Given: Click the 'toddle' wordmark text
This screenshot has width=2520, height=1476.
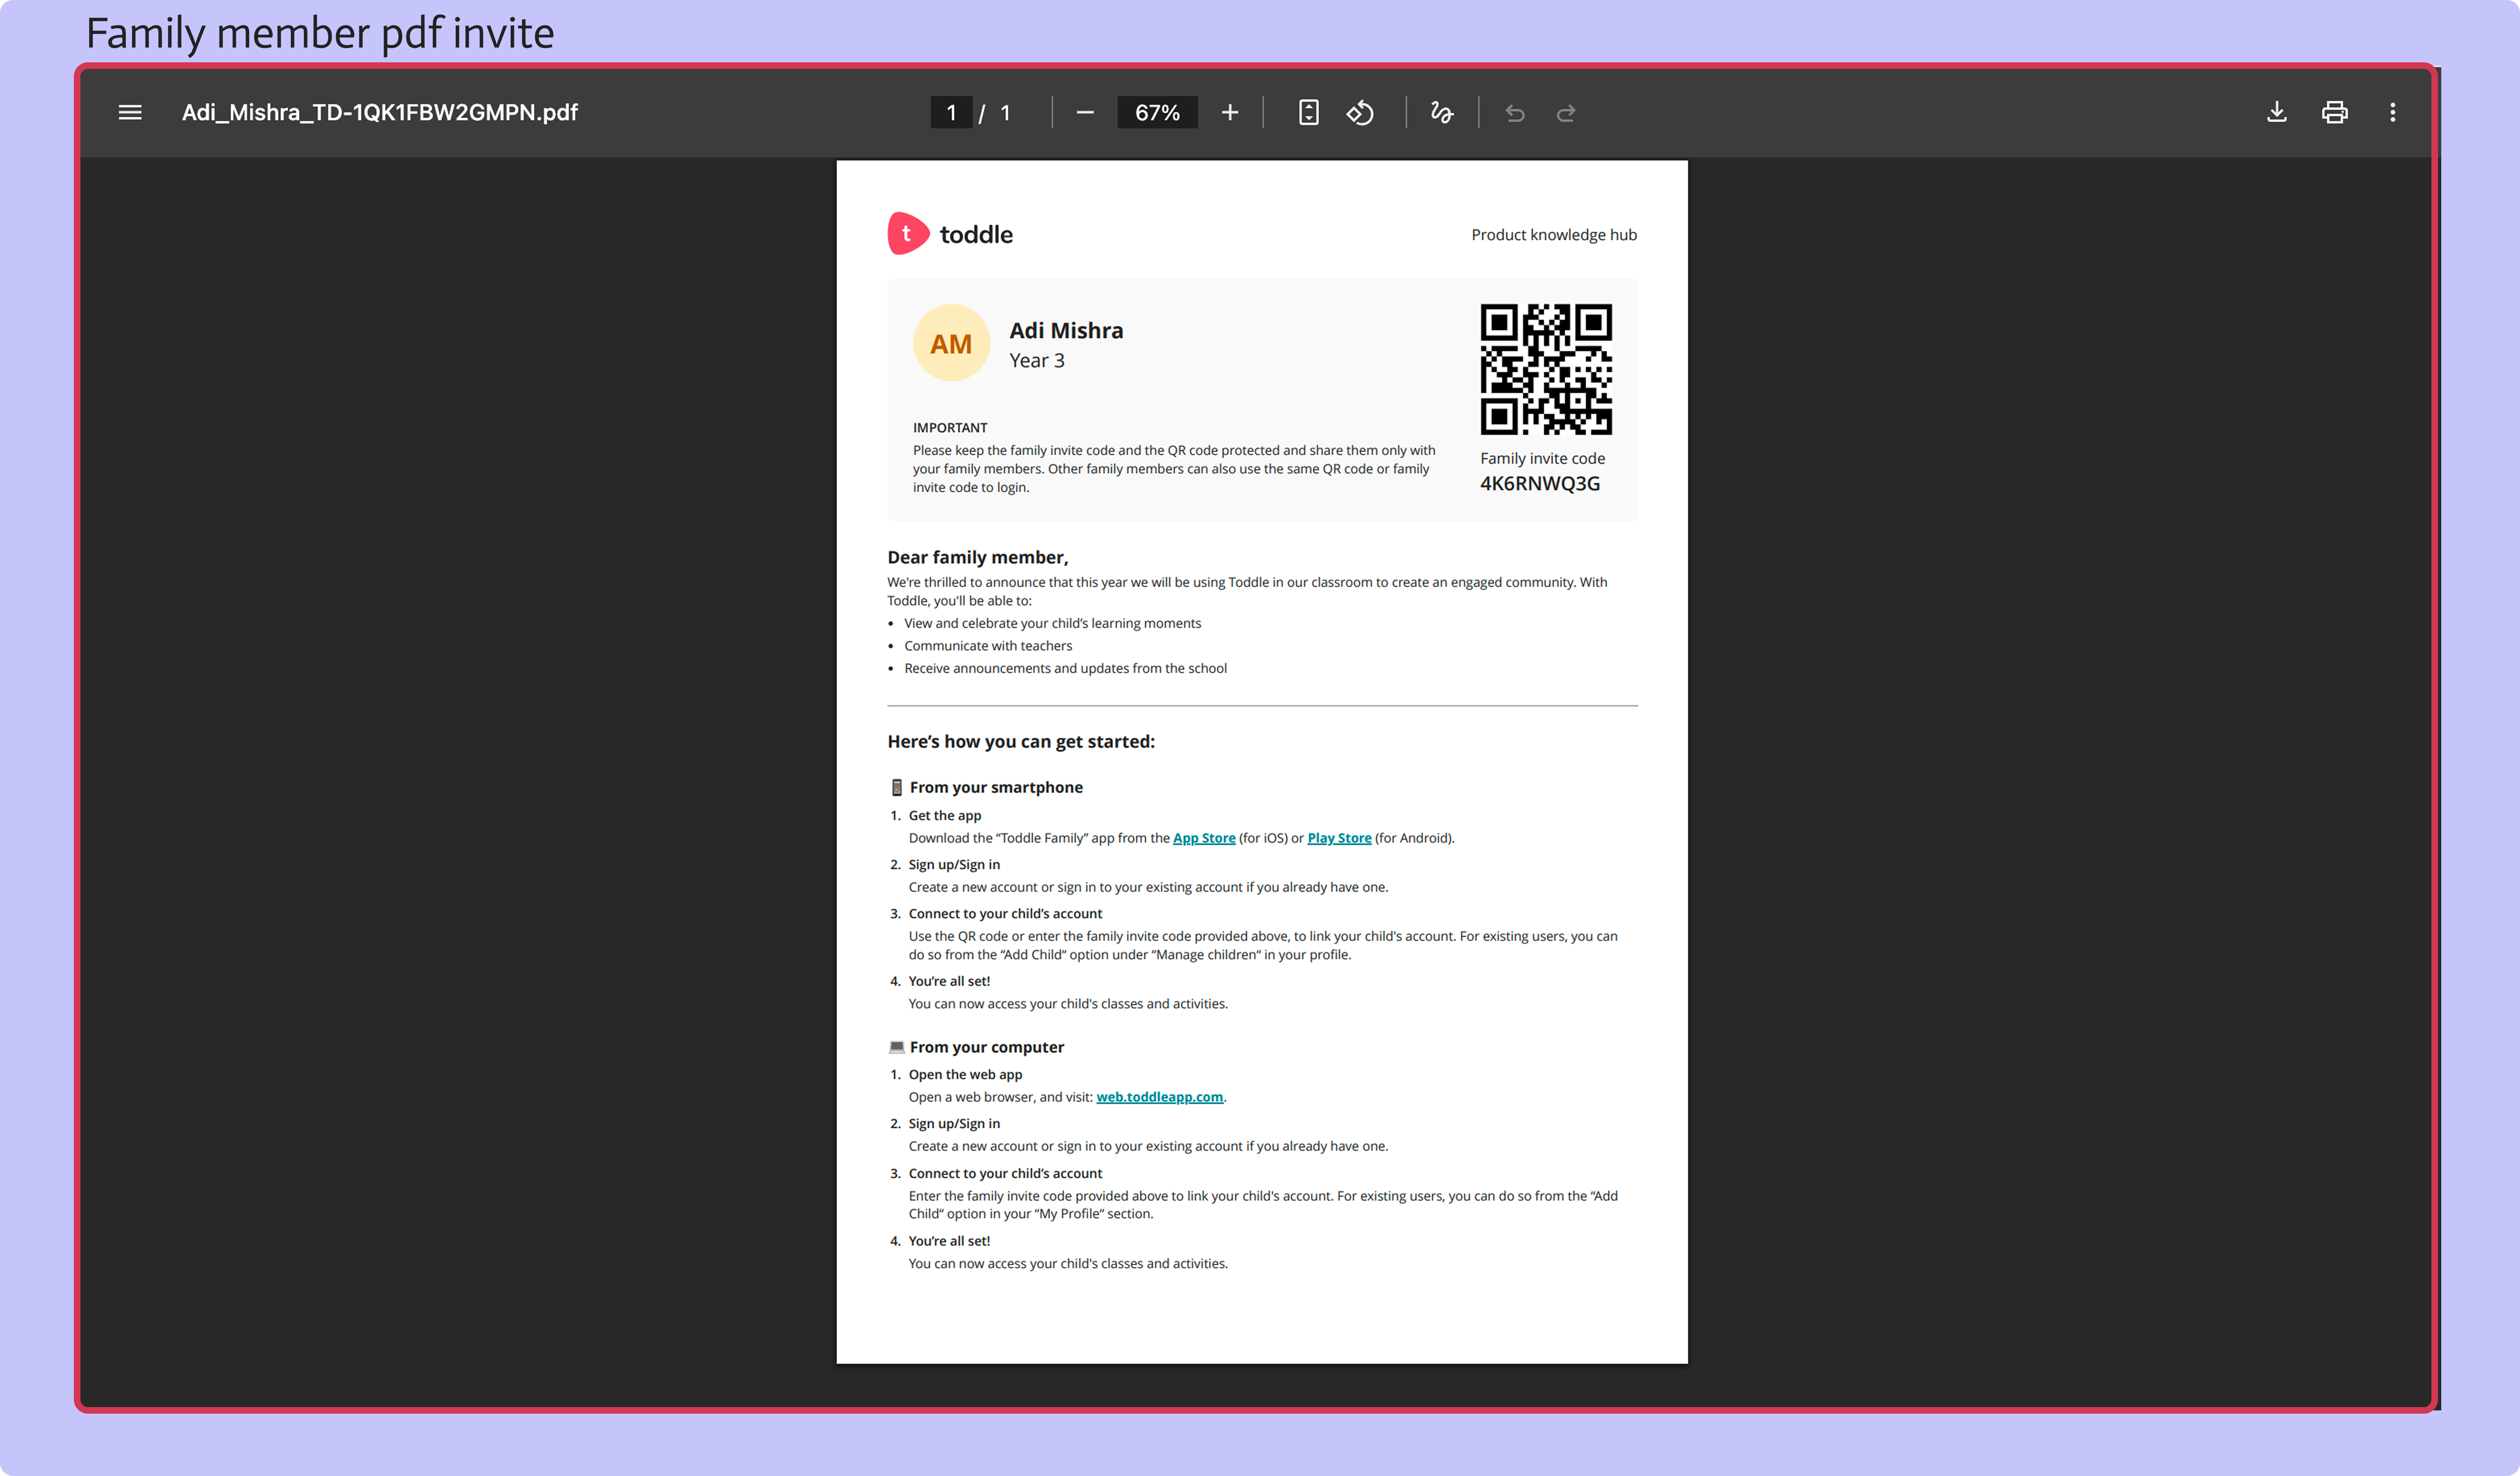Looking at the screenshot, I should pyautogui.click(x=976, y=235).
